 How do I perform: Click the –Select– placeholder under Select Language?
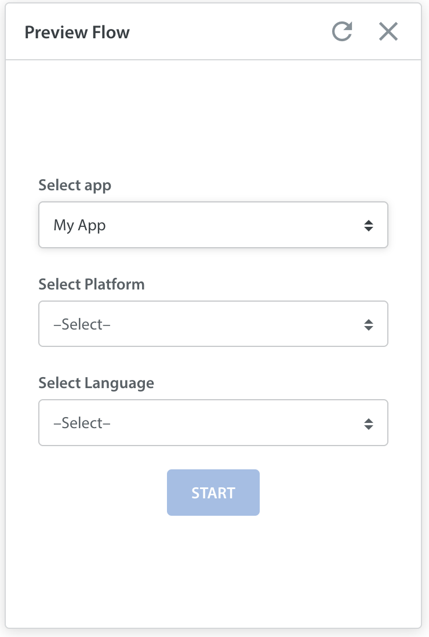[82, 423]
